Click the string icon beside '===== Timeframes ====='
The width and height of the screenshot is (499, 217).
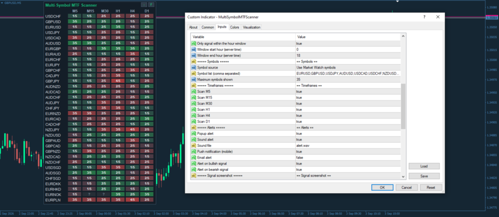point(193,86)
